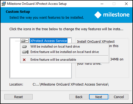133x104 pixels.
Task: Minimize the Milestone OnGuard setup window
Action: (102, 4)
